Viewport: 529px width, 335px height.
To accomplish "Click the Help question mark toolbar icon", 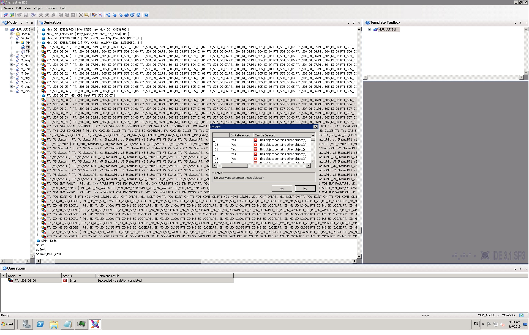I will 146,15.
